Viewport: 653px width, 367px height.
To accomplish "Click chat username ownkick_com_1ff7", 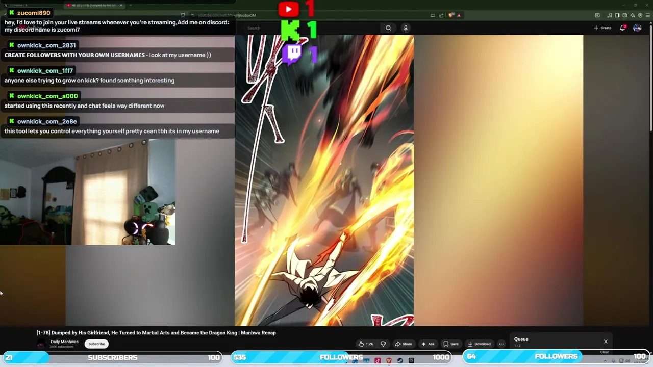I will pyautogui.click(x=45, y=71).
